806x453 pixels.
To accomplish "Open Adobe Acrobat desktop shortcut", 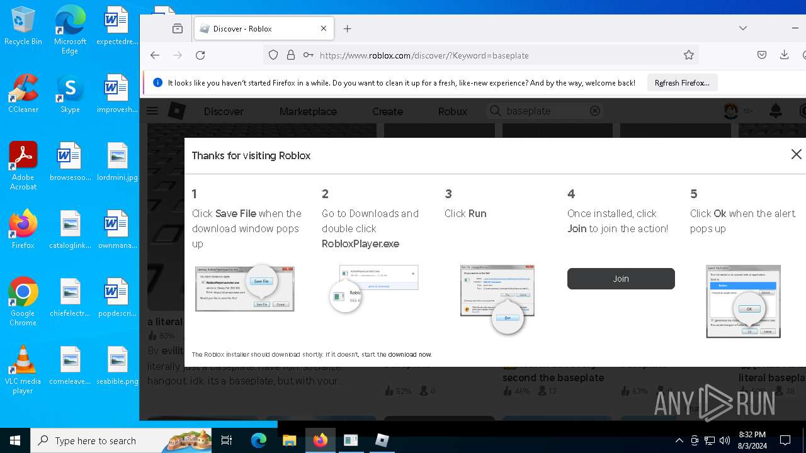I will click(23, 165).
